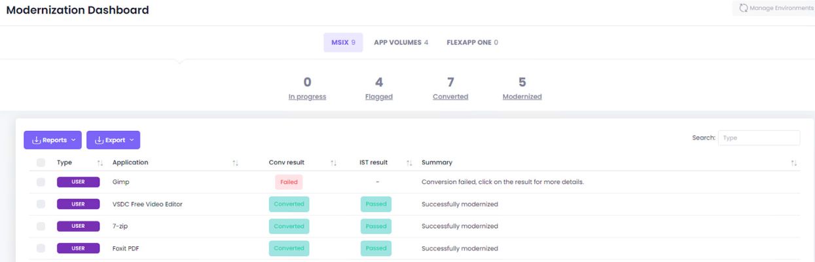This screenshot has width=815, height=262.
Task: Click Converted badge for VSDC Free Video Editor
Action: click(x=289, y=204)
